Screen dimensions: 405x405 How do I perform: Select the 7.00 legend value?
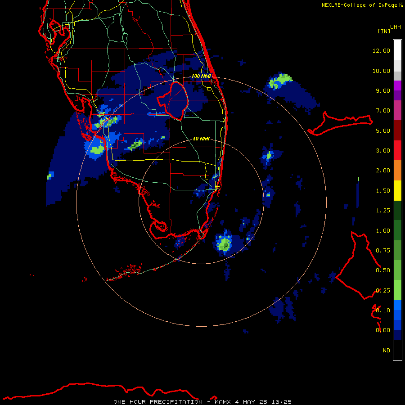pyautogui.click(x=383, y=111)
